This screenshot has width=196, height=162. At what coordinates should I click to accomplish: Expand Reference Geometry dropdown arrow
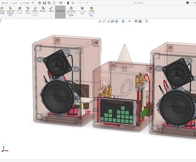click(x=28, y=17)
